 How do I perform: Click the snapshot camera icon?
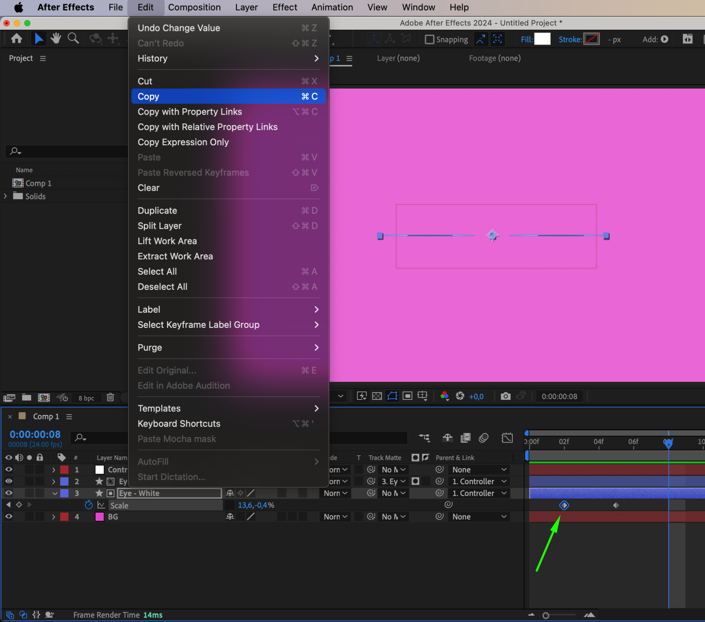point(505,396)
